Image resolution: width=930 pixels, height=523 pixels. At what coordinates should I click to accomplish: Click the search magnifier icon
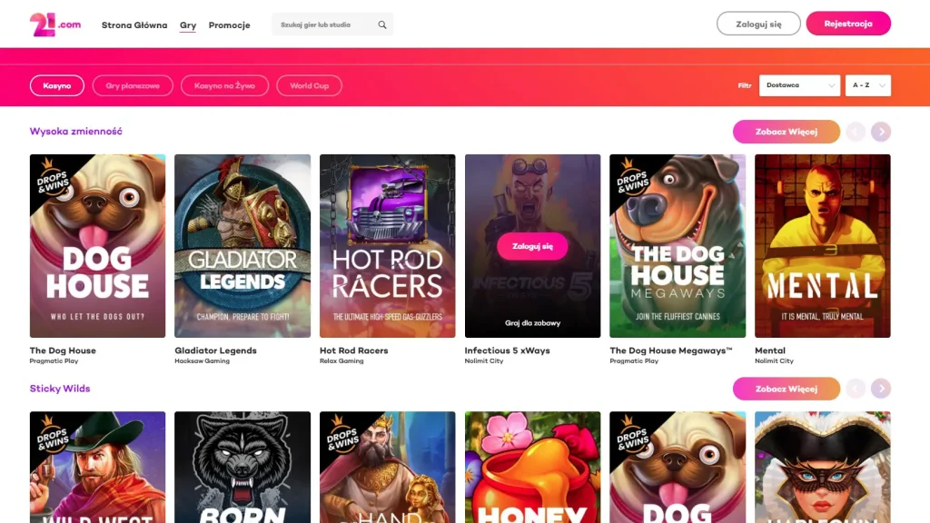pos(382,25)
